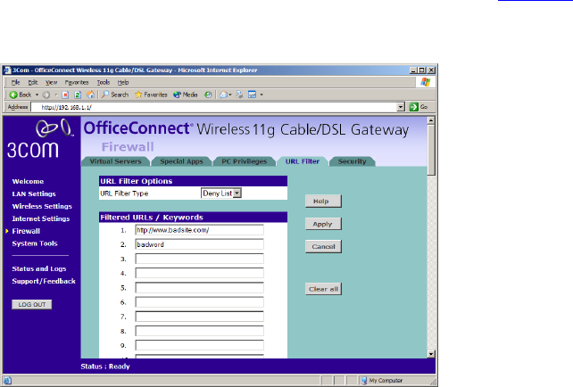The image size is (573, 387).
Task: Switch to the Virtual Servers tab
Action: (x=115, y=161)
